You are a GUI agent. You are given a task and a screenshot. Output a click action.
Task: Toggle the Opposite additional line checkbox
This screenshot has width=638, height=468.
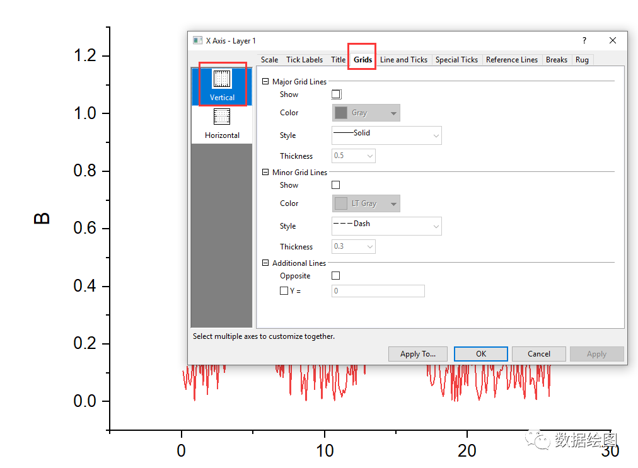click(335, 276)
